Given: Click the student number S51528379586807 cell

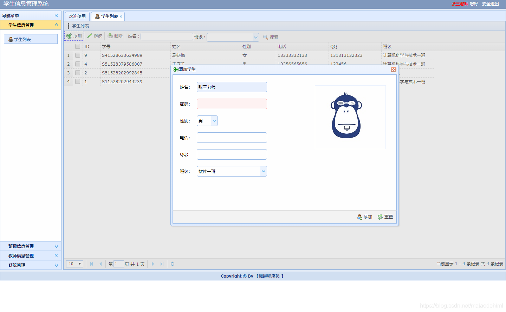Looking at the screenshot, I should pos(135,64).
